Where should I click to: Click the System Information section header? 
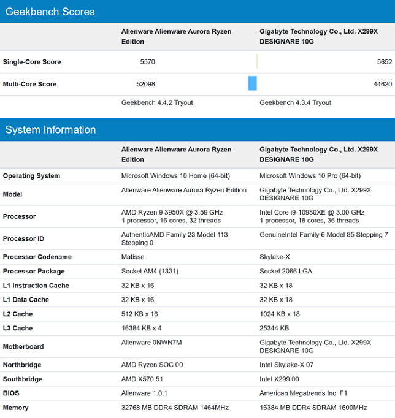[197, 129]
